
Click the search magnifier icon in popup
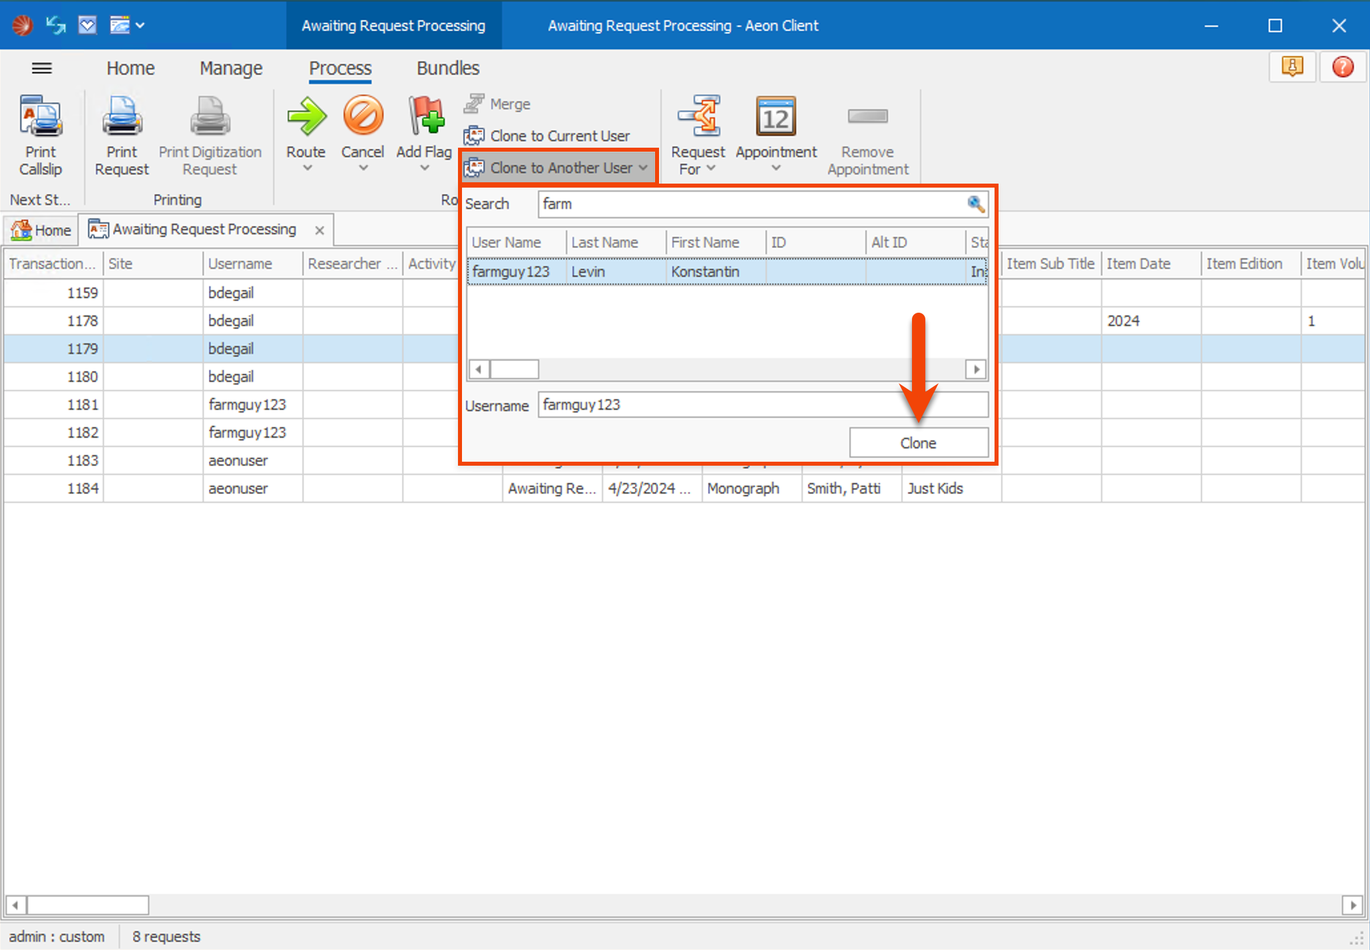(976, 204)
